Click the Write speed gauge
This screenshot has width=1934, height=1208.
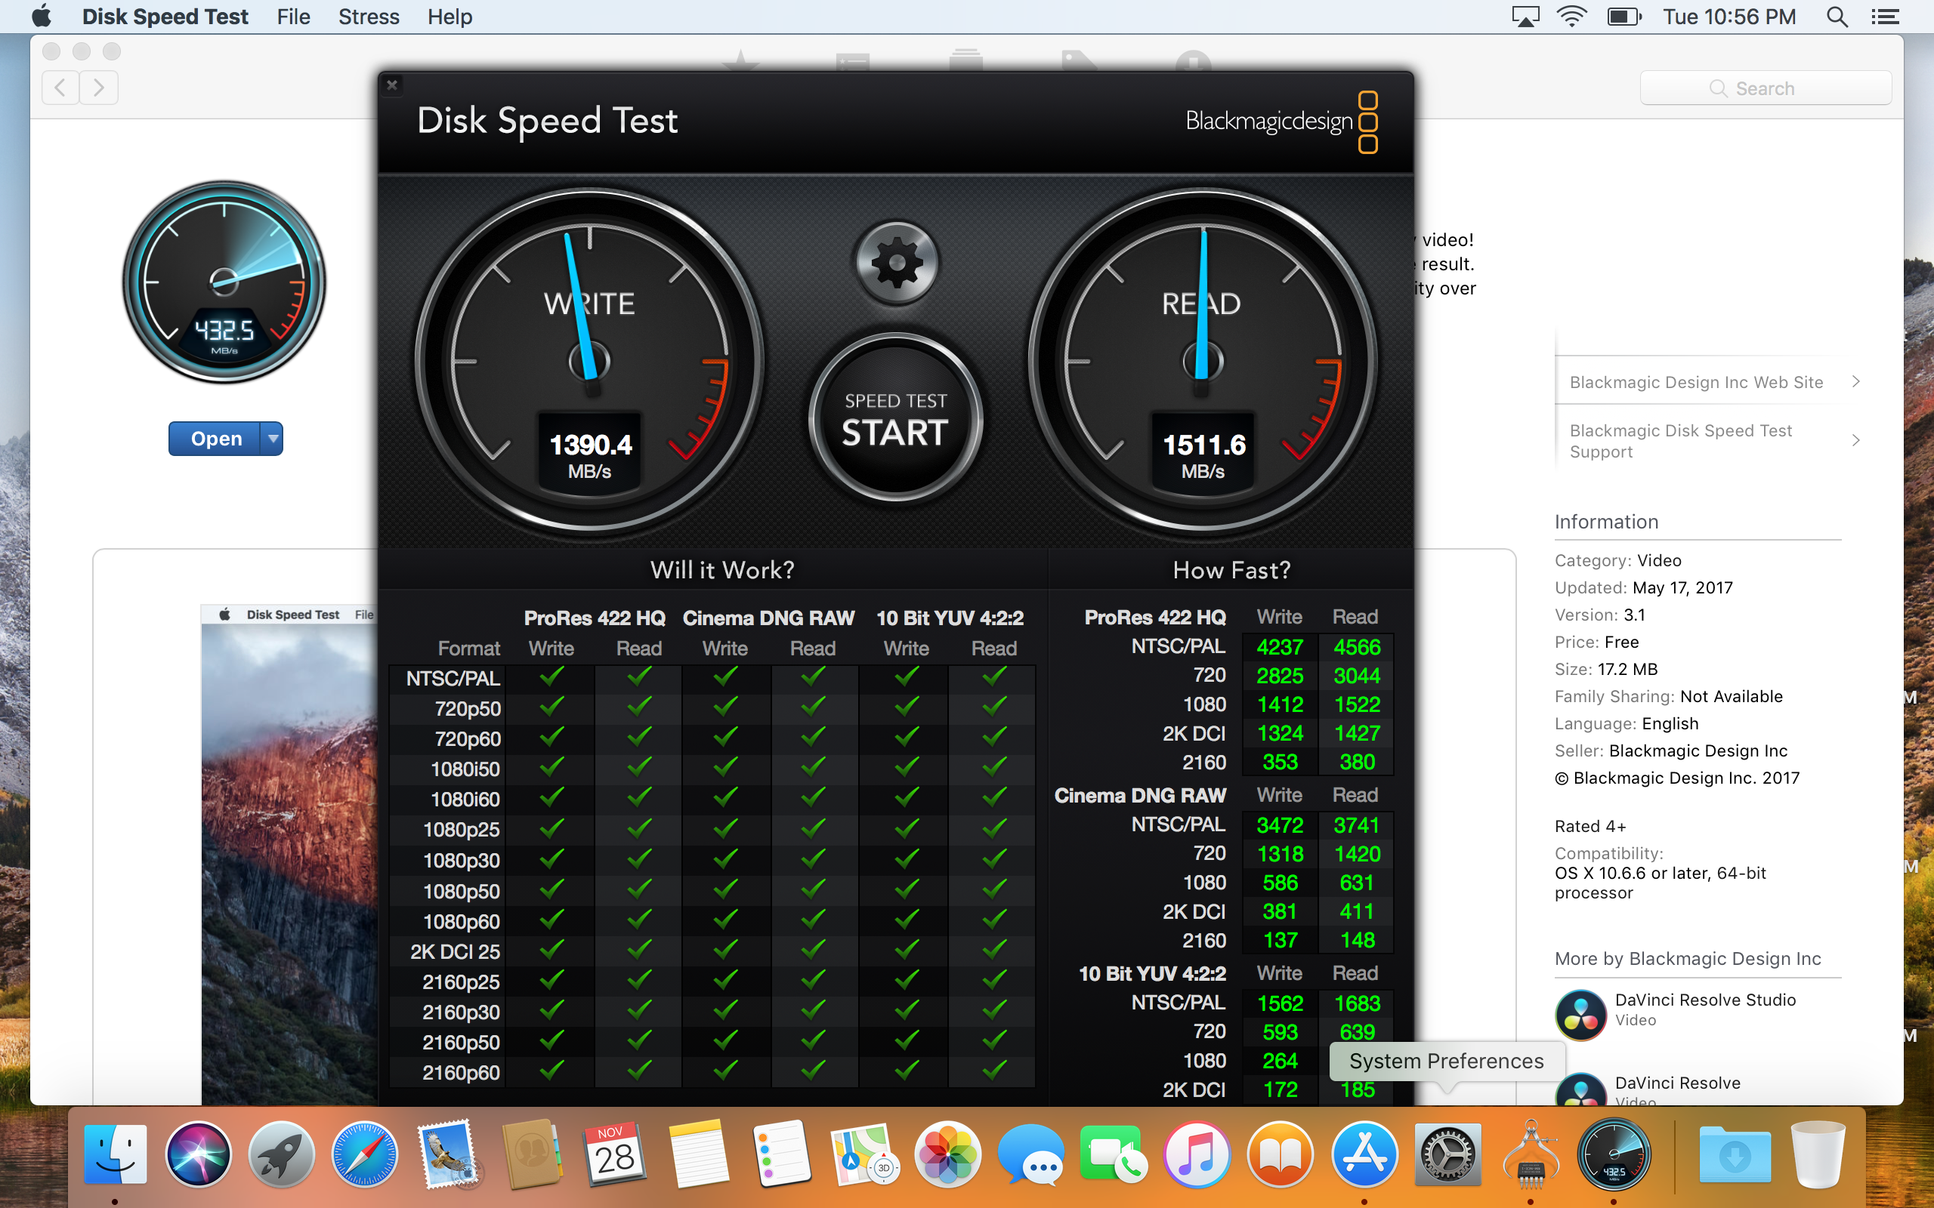coord(590,361)
